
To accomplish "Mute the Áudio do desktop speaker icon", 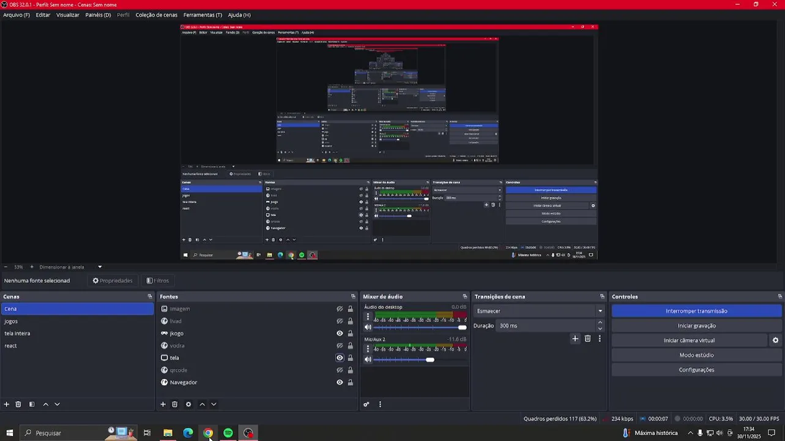I will pos(368,327).
